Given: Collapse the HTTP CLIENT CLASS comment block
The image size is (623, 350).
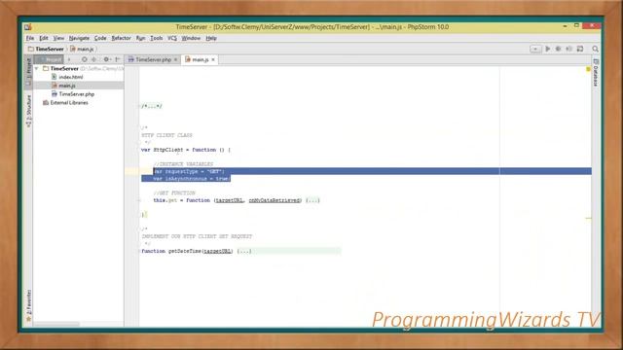Looking at the screenshot, I should tap(140, 127).
